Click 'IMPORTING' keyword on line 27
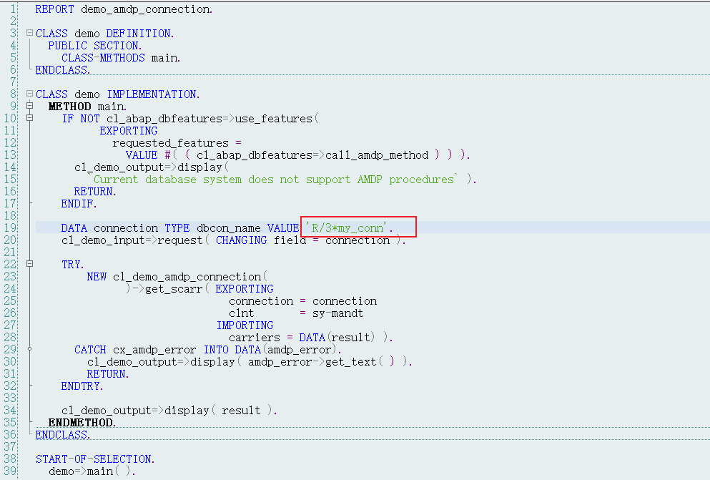This screenshot has height=480, width=710. [x=245, y=325]
